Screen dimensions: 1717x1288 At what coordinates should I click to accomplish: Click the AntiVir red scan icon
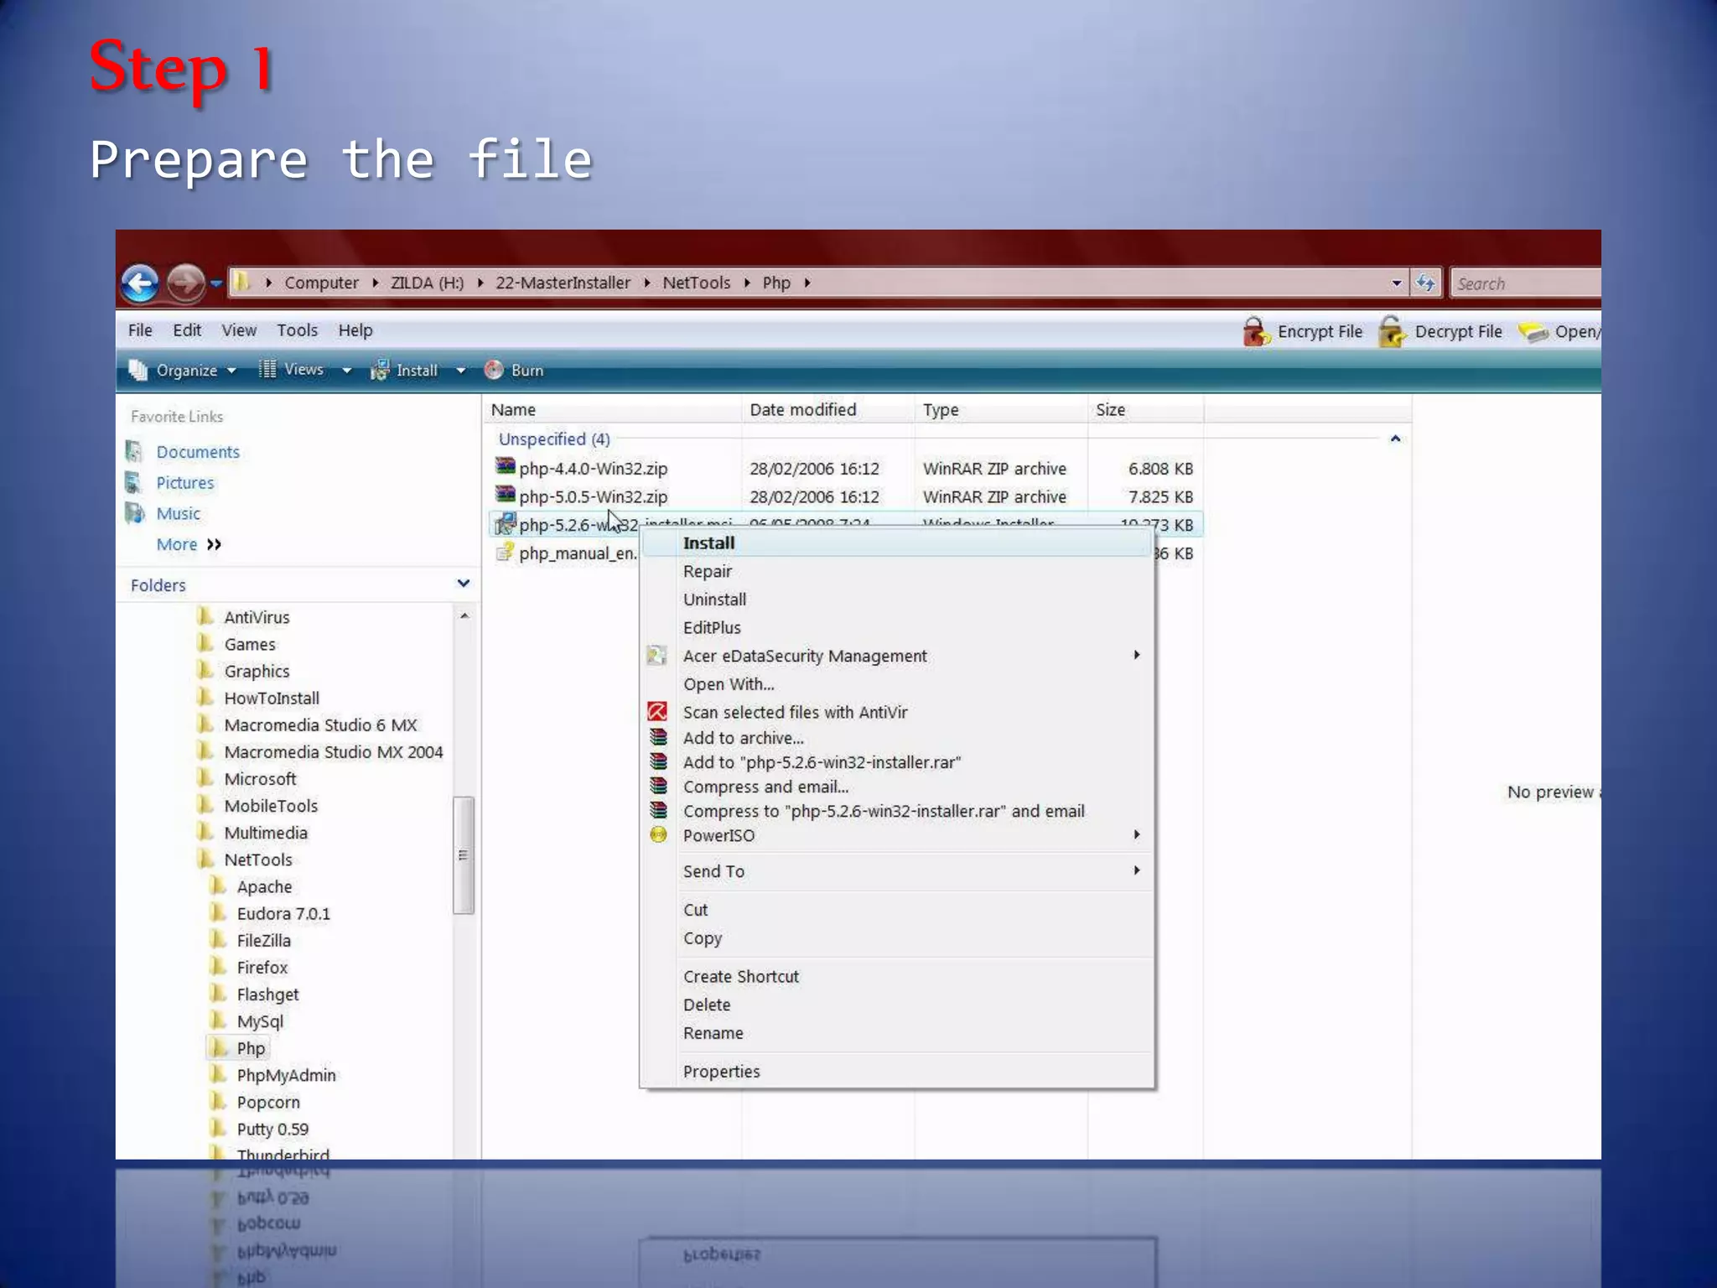click(x=657, y=712)
